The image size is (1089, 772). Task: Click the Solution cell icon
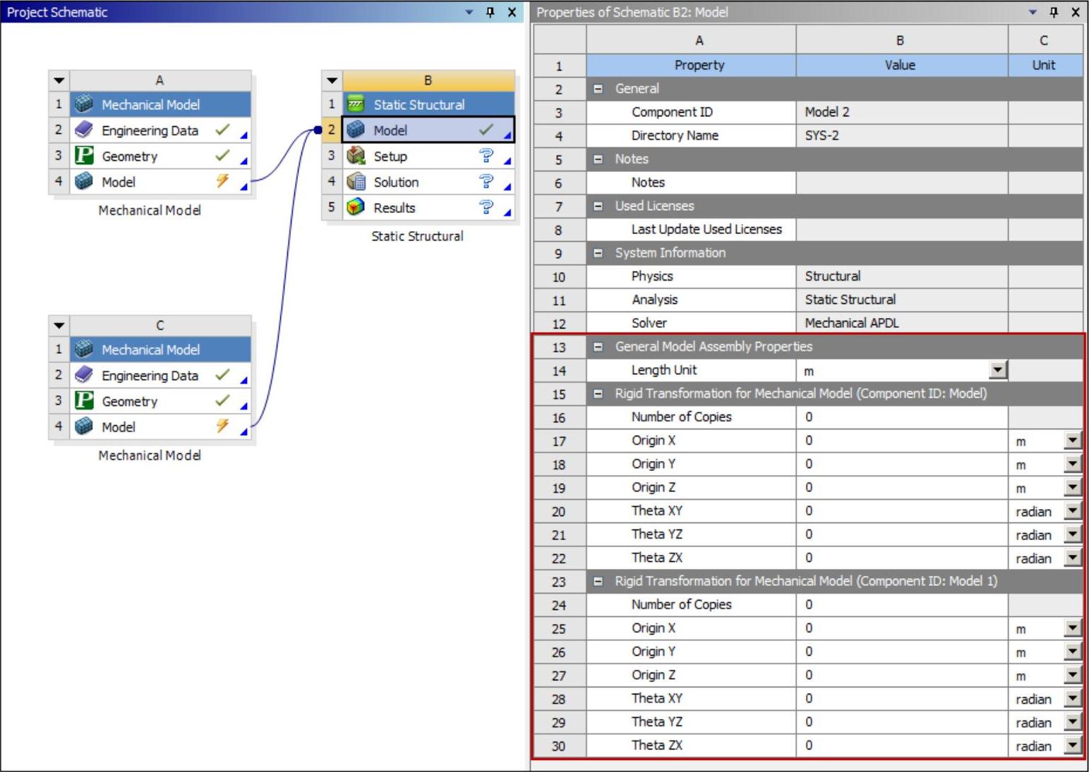click(356, 182)
